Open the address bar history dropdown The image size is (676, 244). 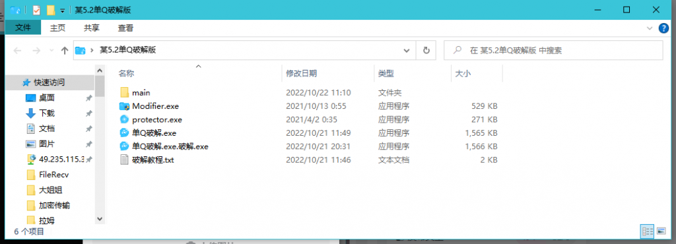[406, 50]
